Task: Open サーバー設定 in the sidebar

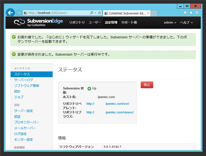Action: tap(24, 111)
